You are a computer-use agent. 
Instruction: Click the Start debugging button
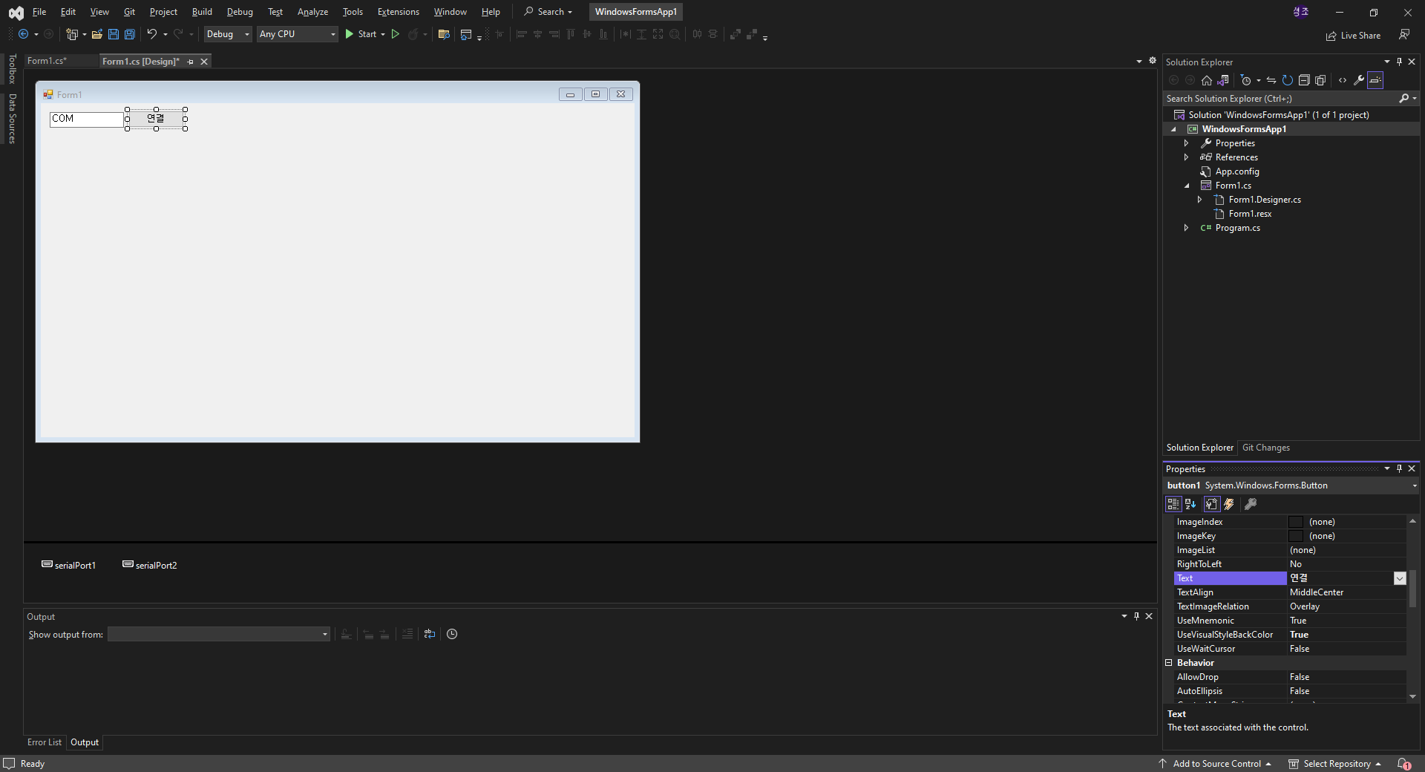pos(361,34)
